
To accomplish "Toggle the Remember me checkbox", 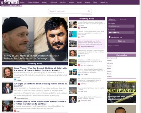I will tap(109, 37).
